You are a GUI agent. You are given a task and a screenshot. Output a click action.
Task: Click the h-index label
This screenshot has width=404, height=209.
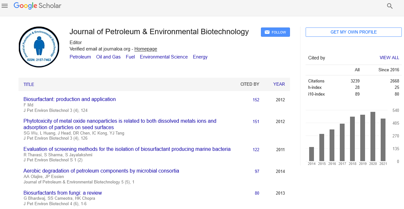315,88
